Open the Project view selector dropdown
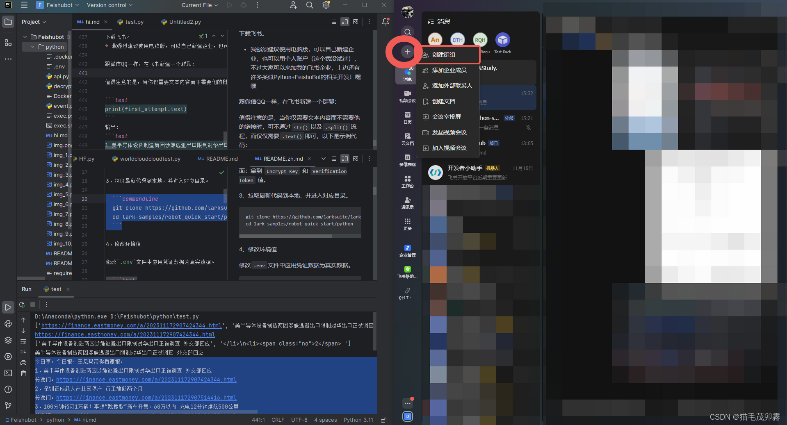This screenshot has height=425, width=787. [x=34, y=22]
